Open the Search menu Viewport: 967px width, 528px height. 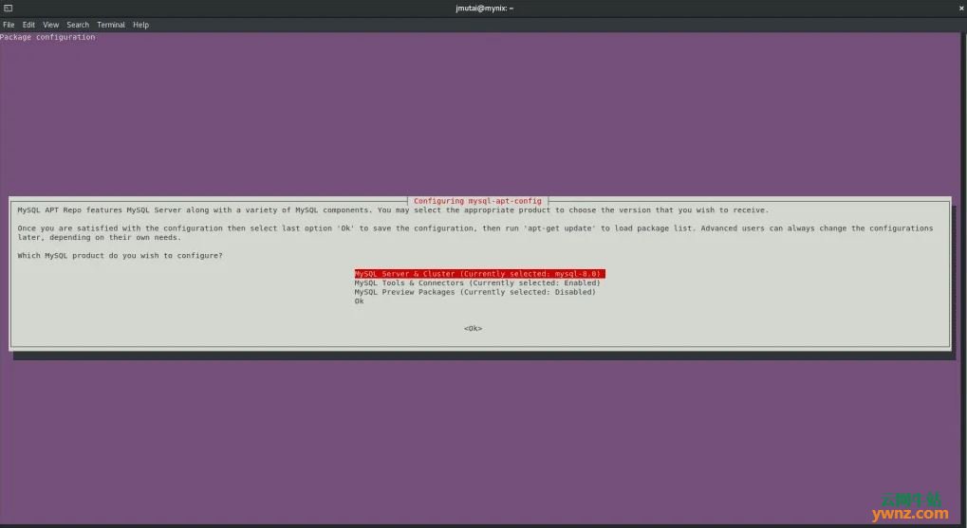pyautogui.click(x=78, y=25)
